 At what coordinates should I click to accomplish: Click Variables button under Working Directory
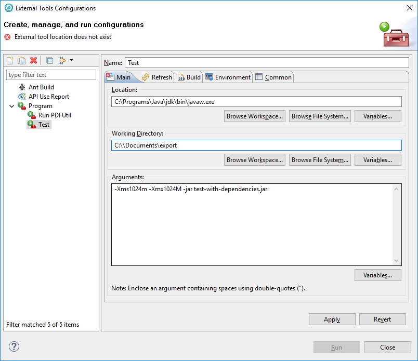coord(377,160)
